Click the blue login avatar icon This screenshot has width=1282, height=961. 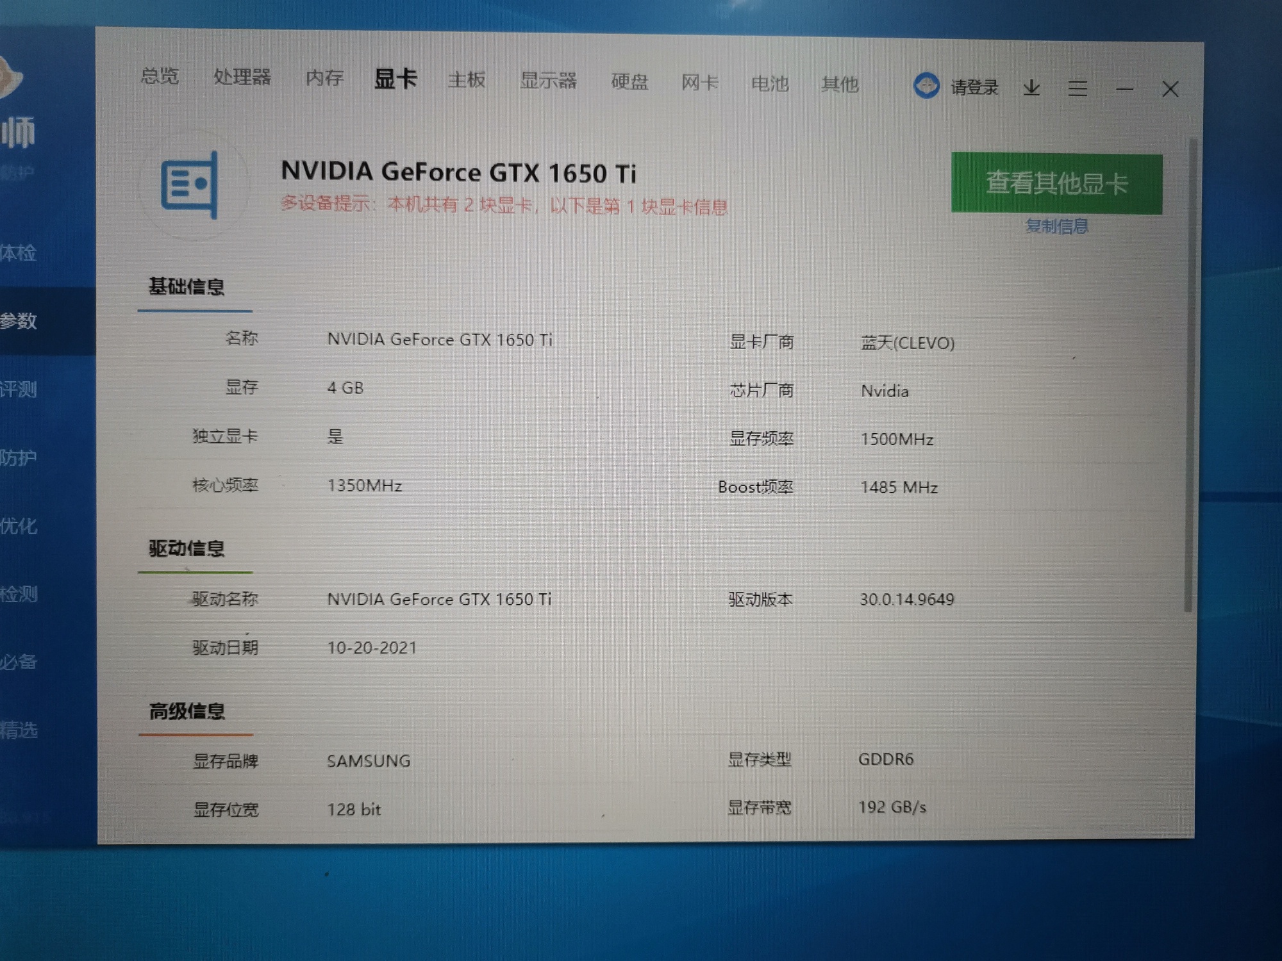[926, 85]
